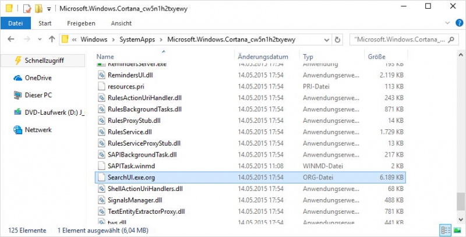Select the RulesBackgroundTasks.dll file icon
466x237 pixels.
[102, 109]
